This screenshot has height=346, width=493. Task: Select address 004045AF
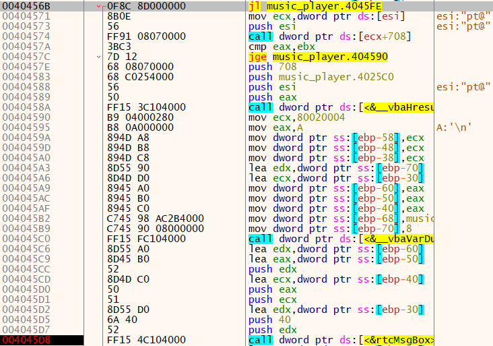point(26,208)
